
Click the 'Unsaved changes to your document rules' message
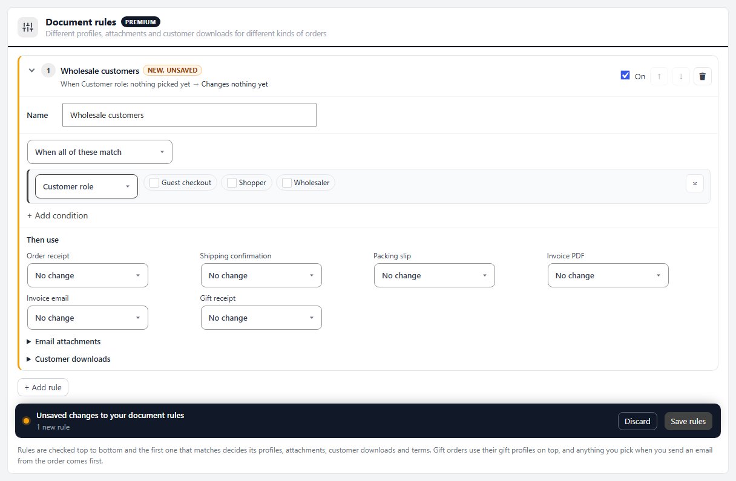coord(110,416)
